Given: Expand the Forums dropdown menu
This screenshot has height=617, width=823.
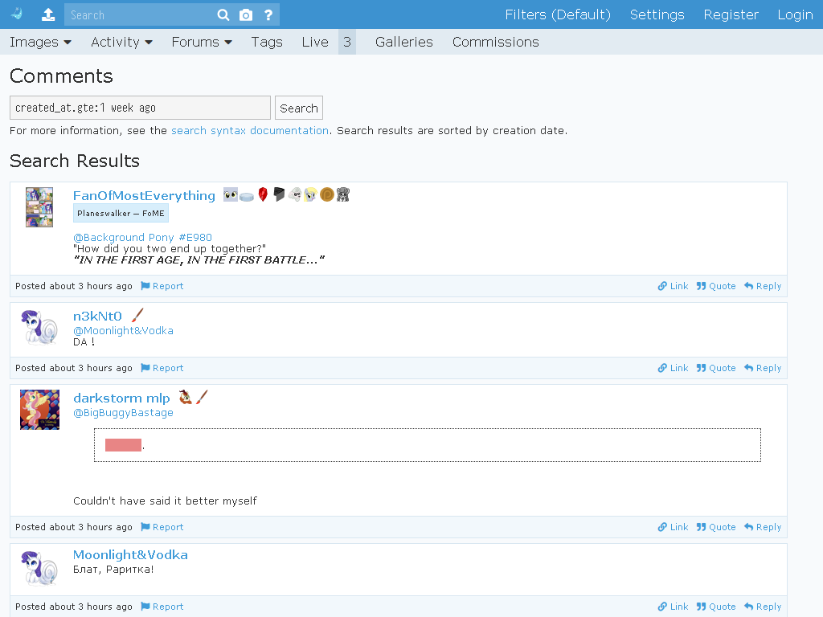Looking at the screenshot, I should tap(202, 42).
